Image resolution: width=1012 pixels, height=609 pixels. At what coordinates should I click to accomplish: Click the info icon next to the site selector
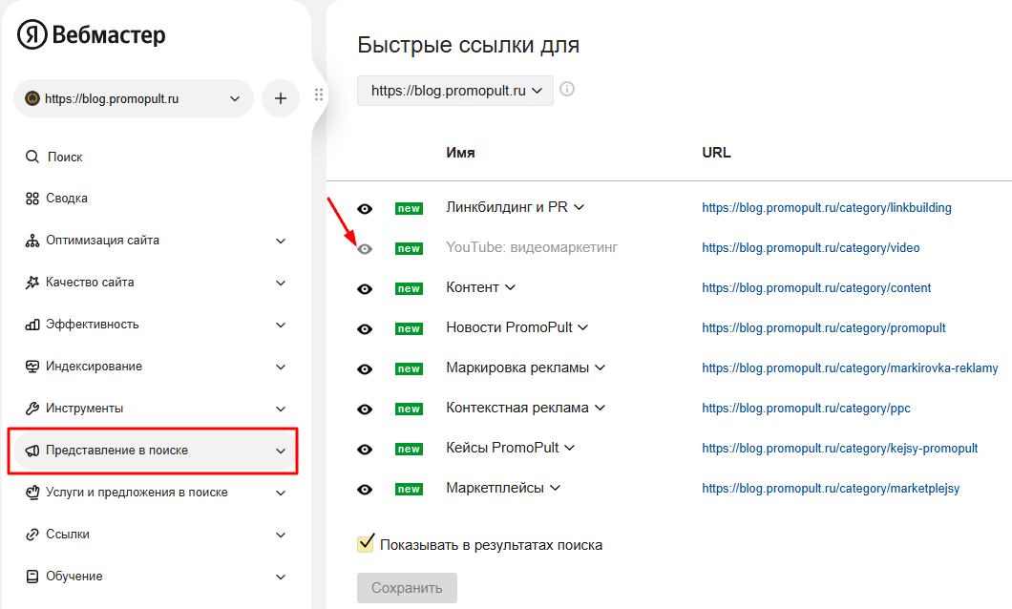[566, 89]
